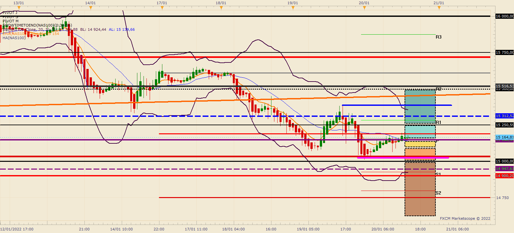Click the 15 750,00 price label

[505, 52]
